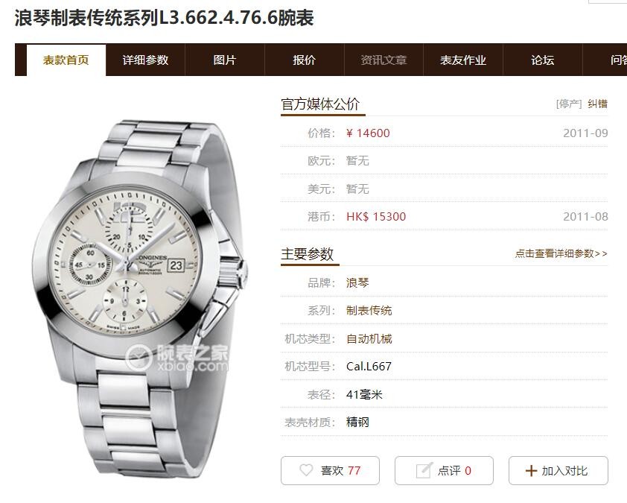Open the 图片 tab
The image size is (627, 503).
[225, 60]
